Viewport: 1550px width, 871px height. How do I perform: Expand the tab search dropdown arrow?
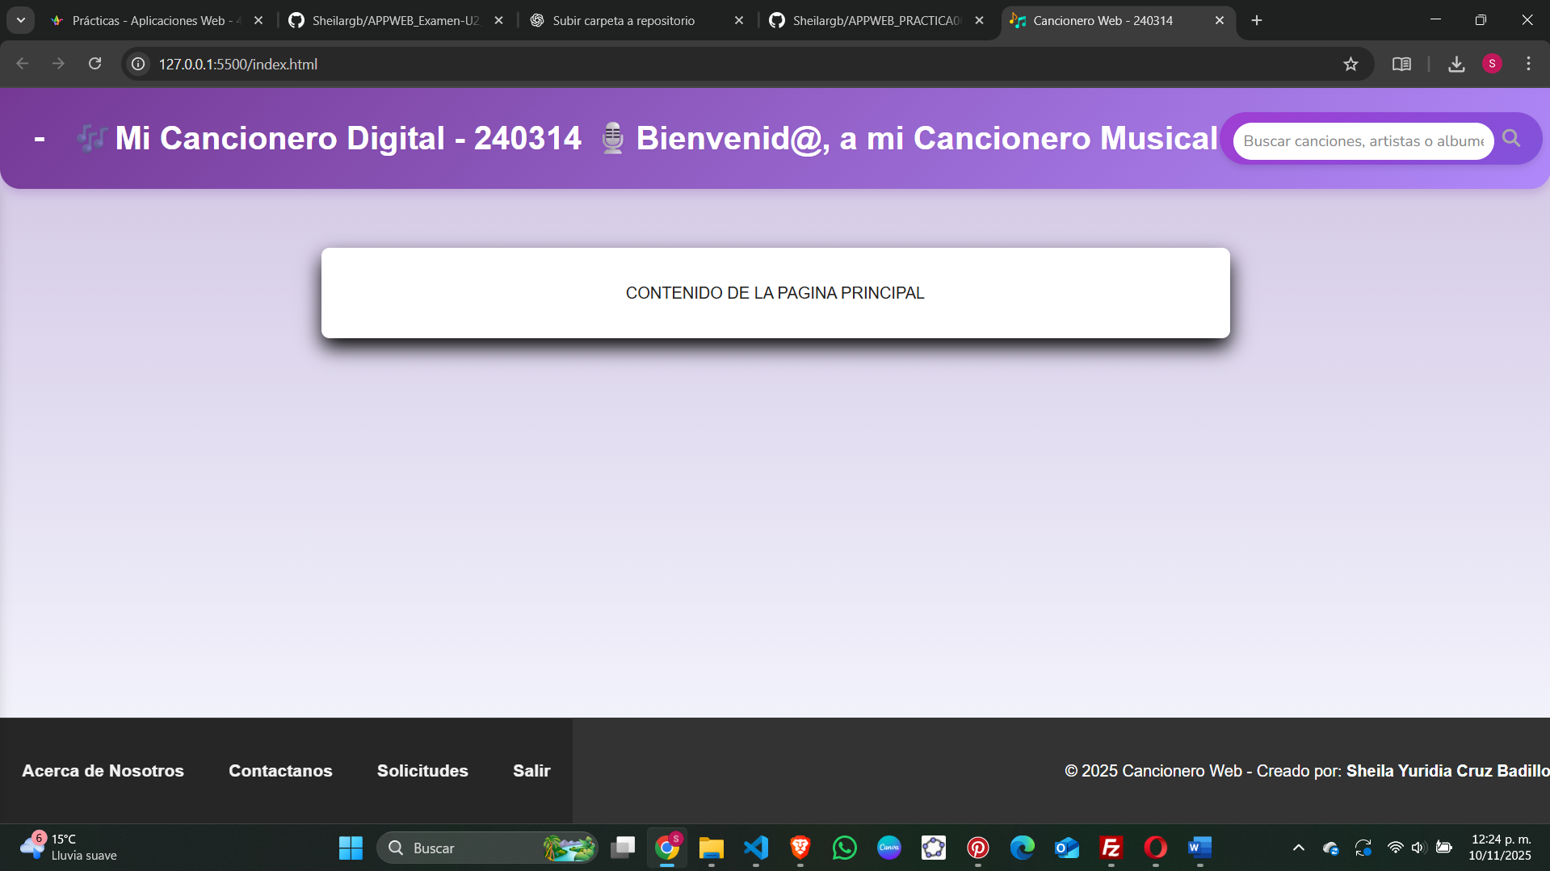(21, 20)
